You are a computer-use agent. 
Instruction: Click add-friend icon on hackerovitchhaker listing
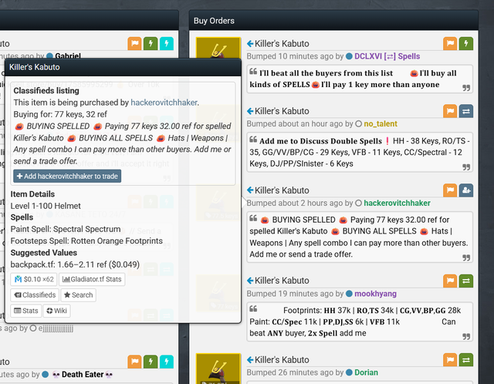(x=466, y=190)
